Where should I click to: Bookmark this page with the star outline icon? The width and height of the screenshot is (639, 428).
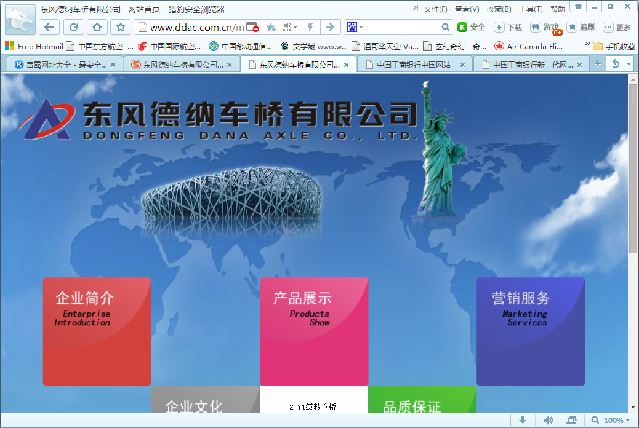(x=121, y=27)
